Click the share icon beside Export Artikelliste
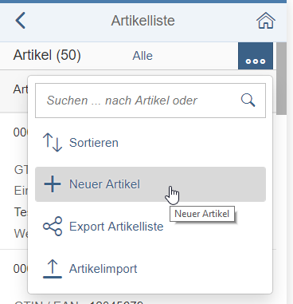293x304 pixels. click(53, 227)
